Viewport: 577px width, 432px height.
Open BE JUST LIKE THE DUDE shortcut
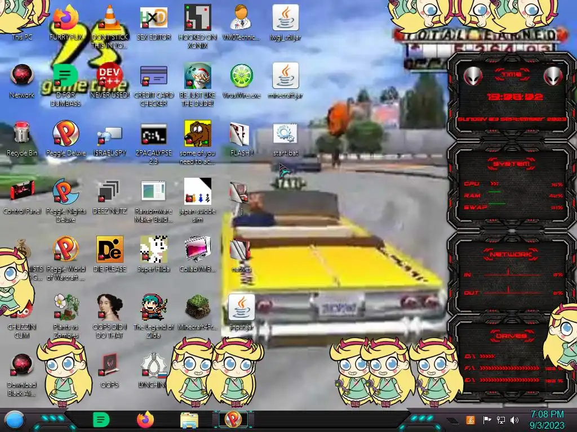197,85
